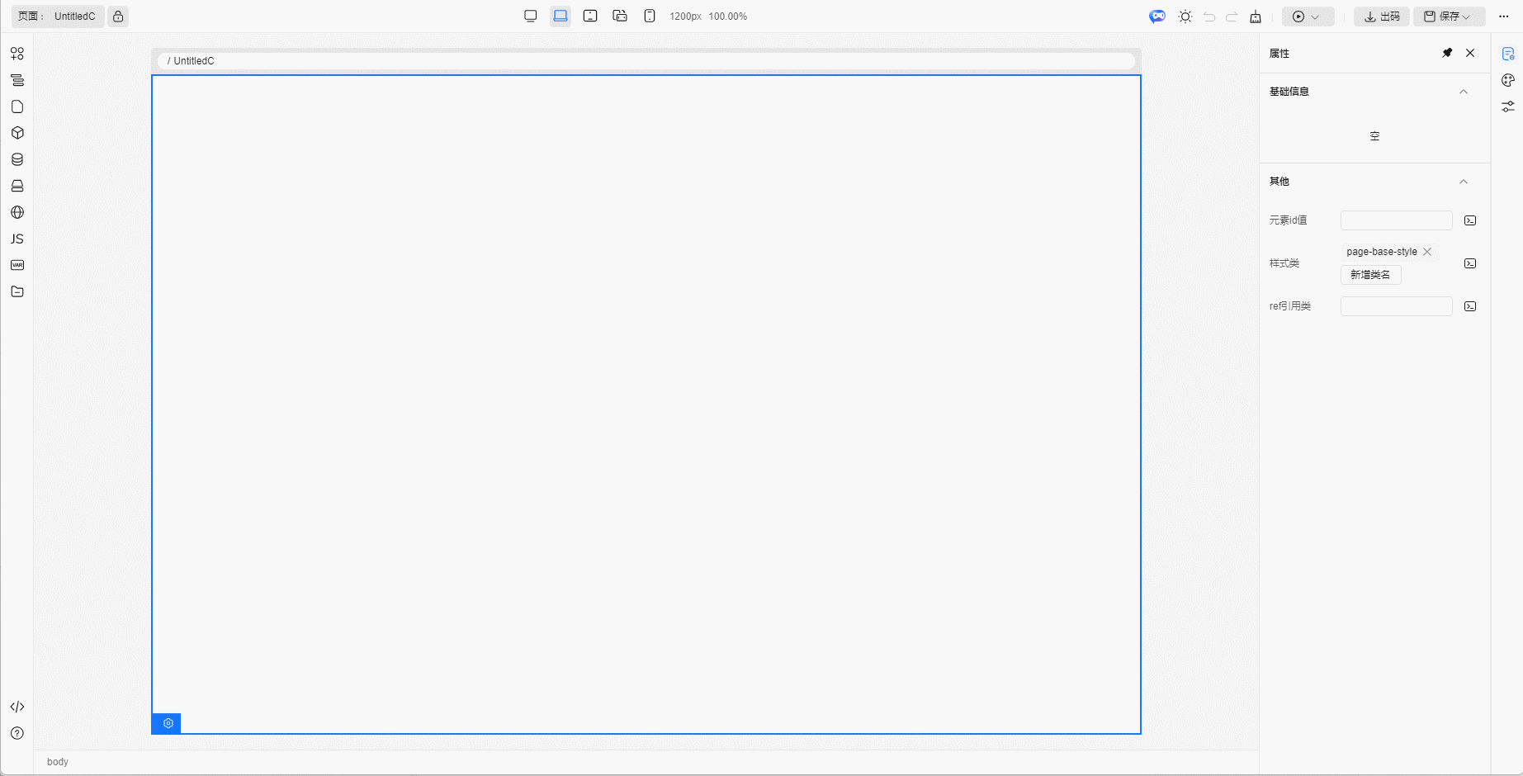
Task: Open the 保存 save dropdown
Action: click(1450, 17)
